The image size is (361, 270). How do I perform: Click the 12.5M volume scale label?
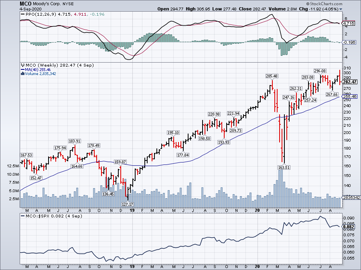(x=13, y=166)
